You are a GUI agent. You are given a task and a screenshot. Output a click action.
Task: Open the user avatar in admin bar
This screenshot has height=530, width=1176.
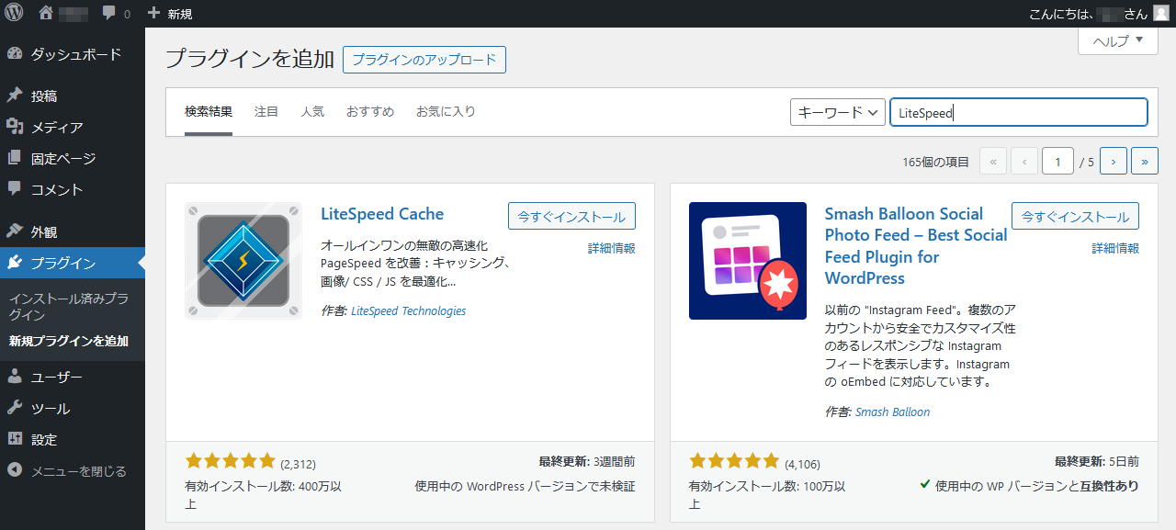pyautogui.click(x=1161, y=14)
